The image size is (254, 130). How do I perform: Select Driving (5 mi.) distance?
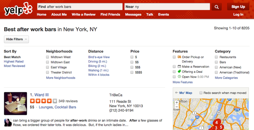[x=97, y=61]
